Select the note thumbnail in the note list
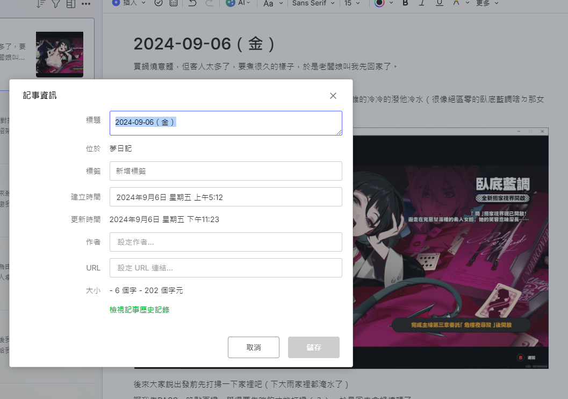Image resolution: width=568 pixels, height=399 pixels. [x=60, y=54]
